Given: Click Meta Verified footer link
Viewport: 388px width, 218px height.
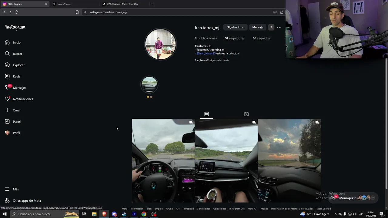Looking at the screenshot, I should tap(323, 209).
